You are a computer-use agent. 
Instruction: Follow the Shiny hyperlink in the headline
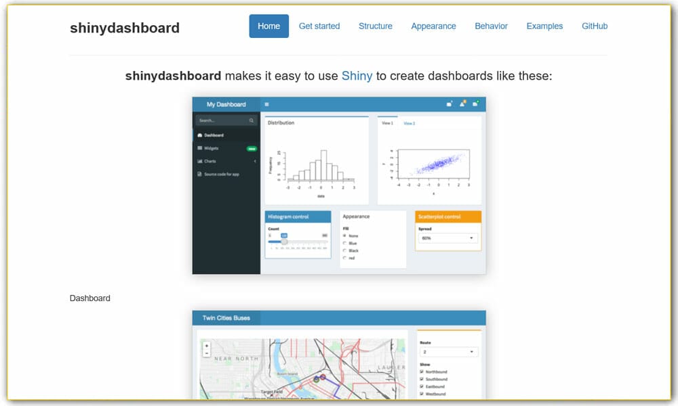pos(357,76)
